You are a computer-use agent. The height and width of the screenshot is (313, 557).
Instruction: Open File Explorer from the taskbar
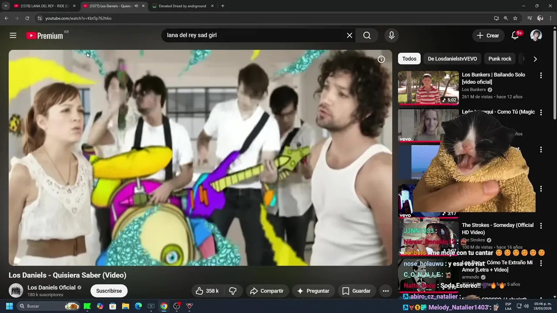pos(125,306)
